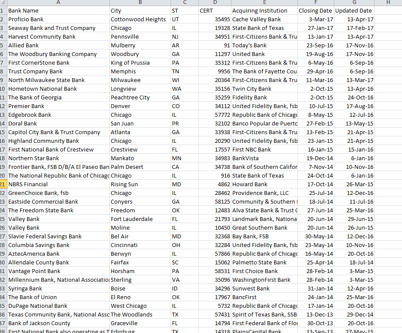
Task: Select the 'Howard Bank' cell
Action: pyautogui.click(x=264, y=185)
